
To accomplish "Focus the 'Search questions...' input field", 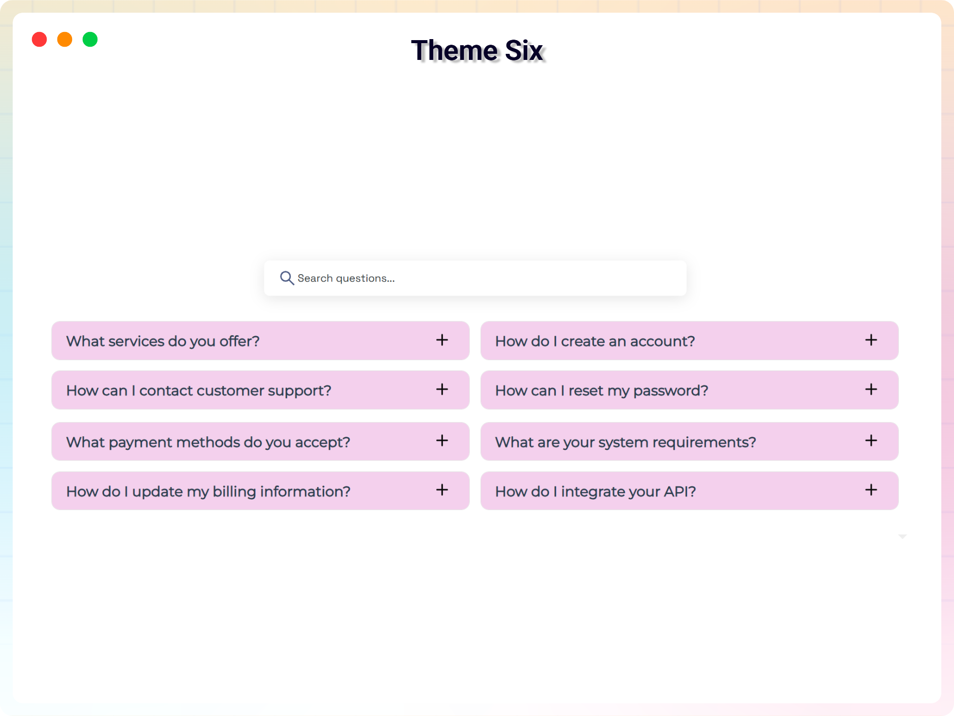I will click(482, 278).
